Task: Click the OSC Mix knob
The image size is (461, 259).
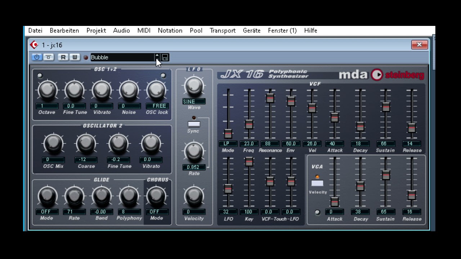Action: point(53,144)
